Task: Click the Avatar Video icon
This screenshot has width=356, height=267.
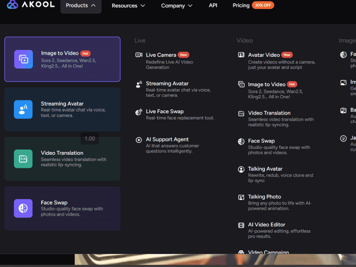Action: pyautogui.click(x=241, y=55)
